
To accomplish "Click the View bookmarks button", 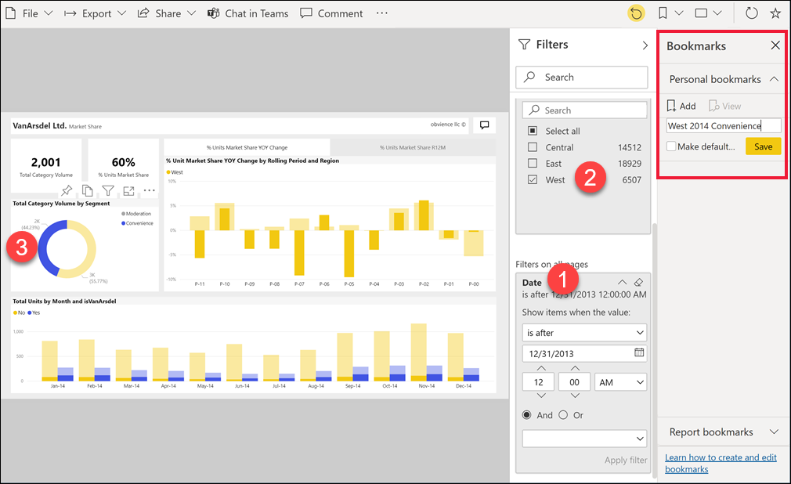I will [x=725, y=106].
